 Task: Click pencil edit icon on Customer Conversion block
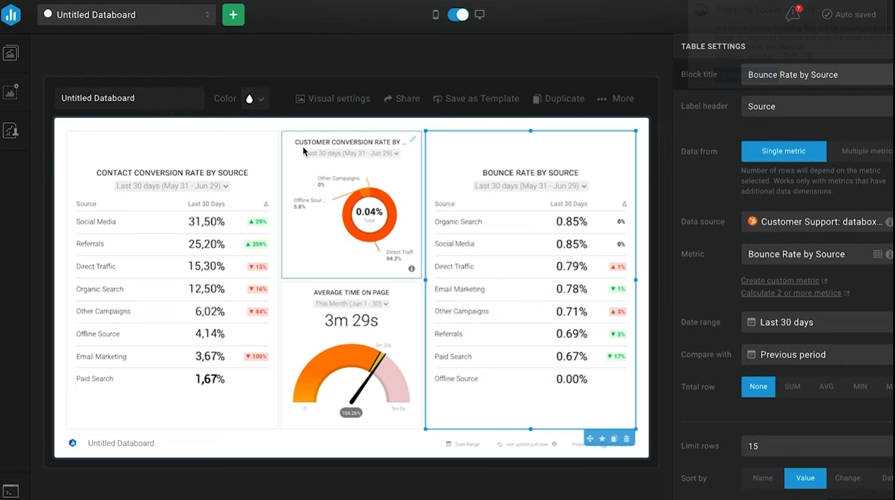click(413, 140)
